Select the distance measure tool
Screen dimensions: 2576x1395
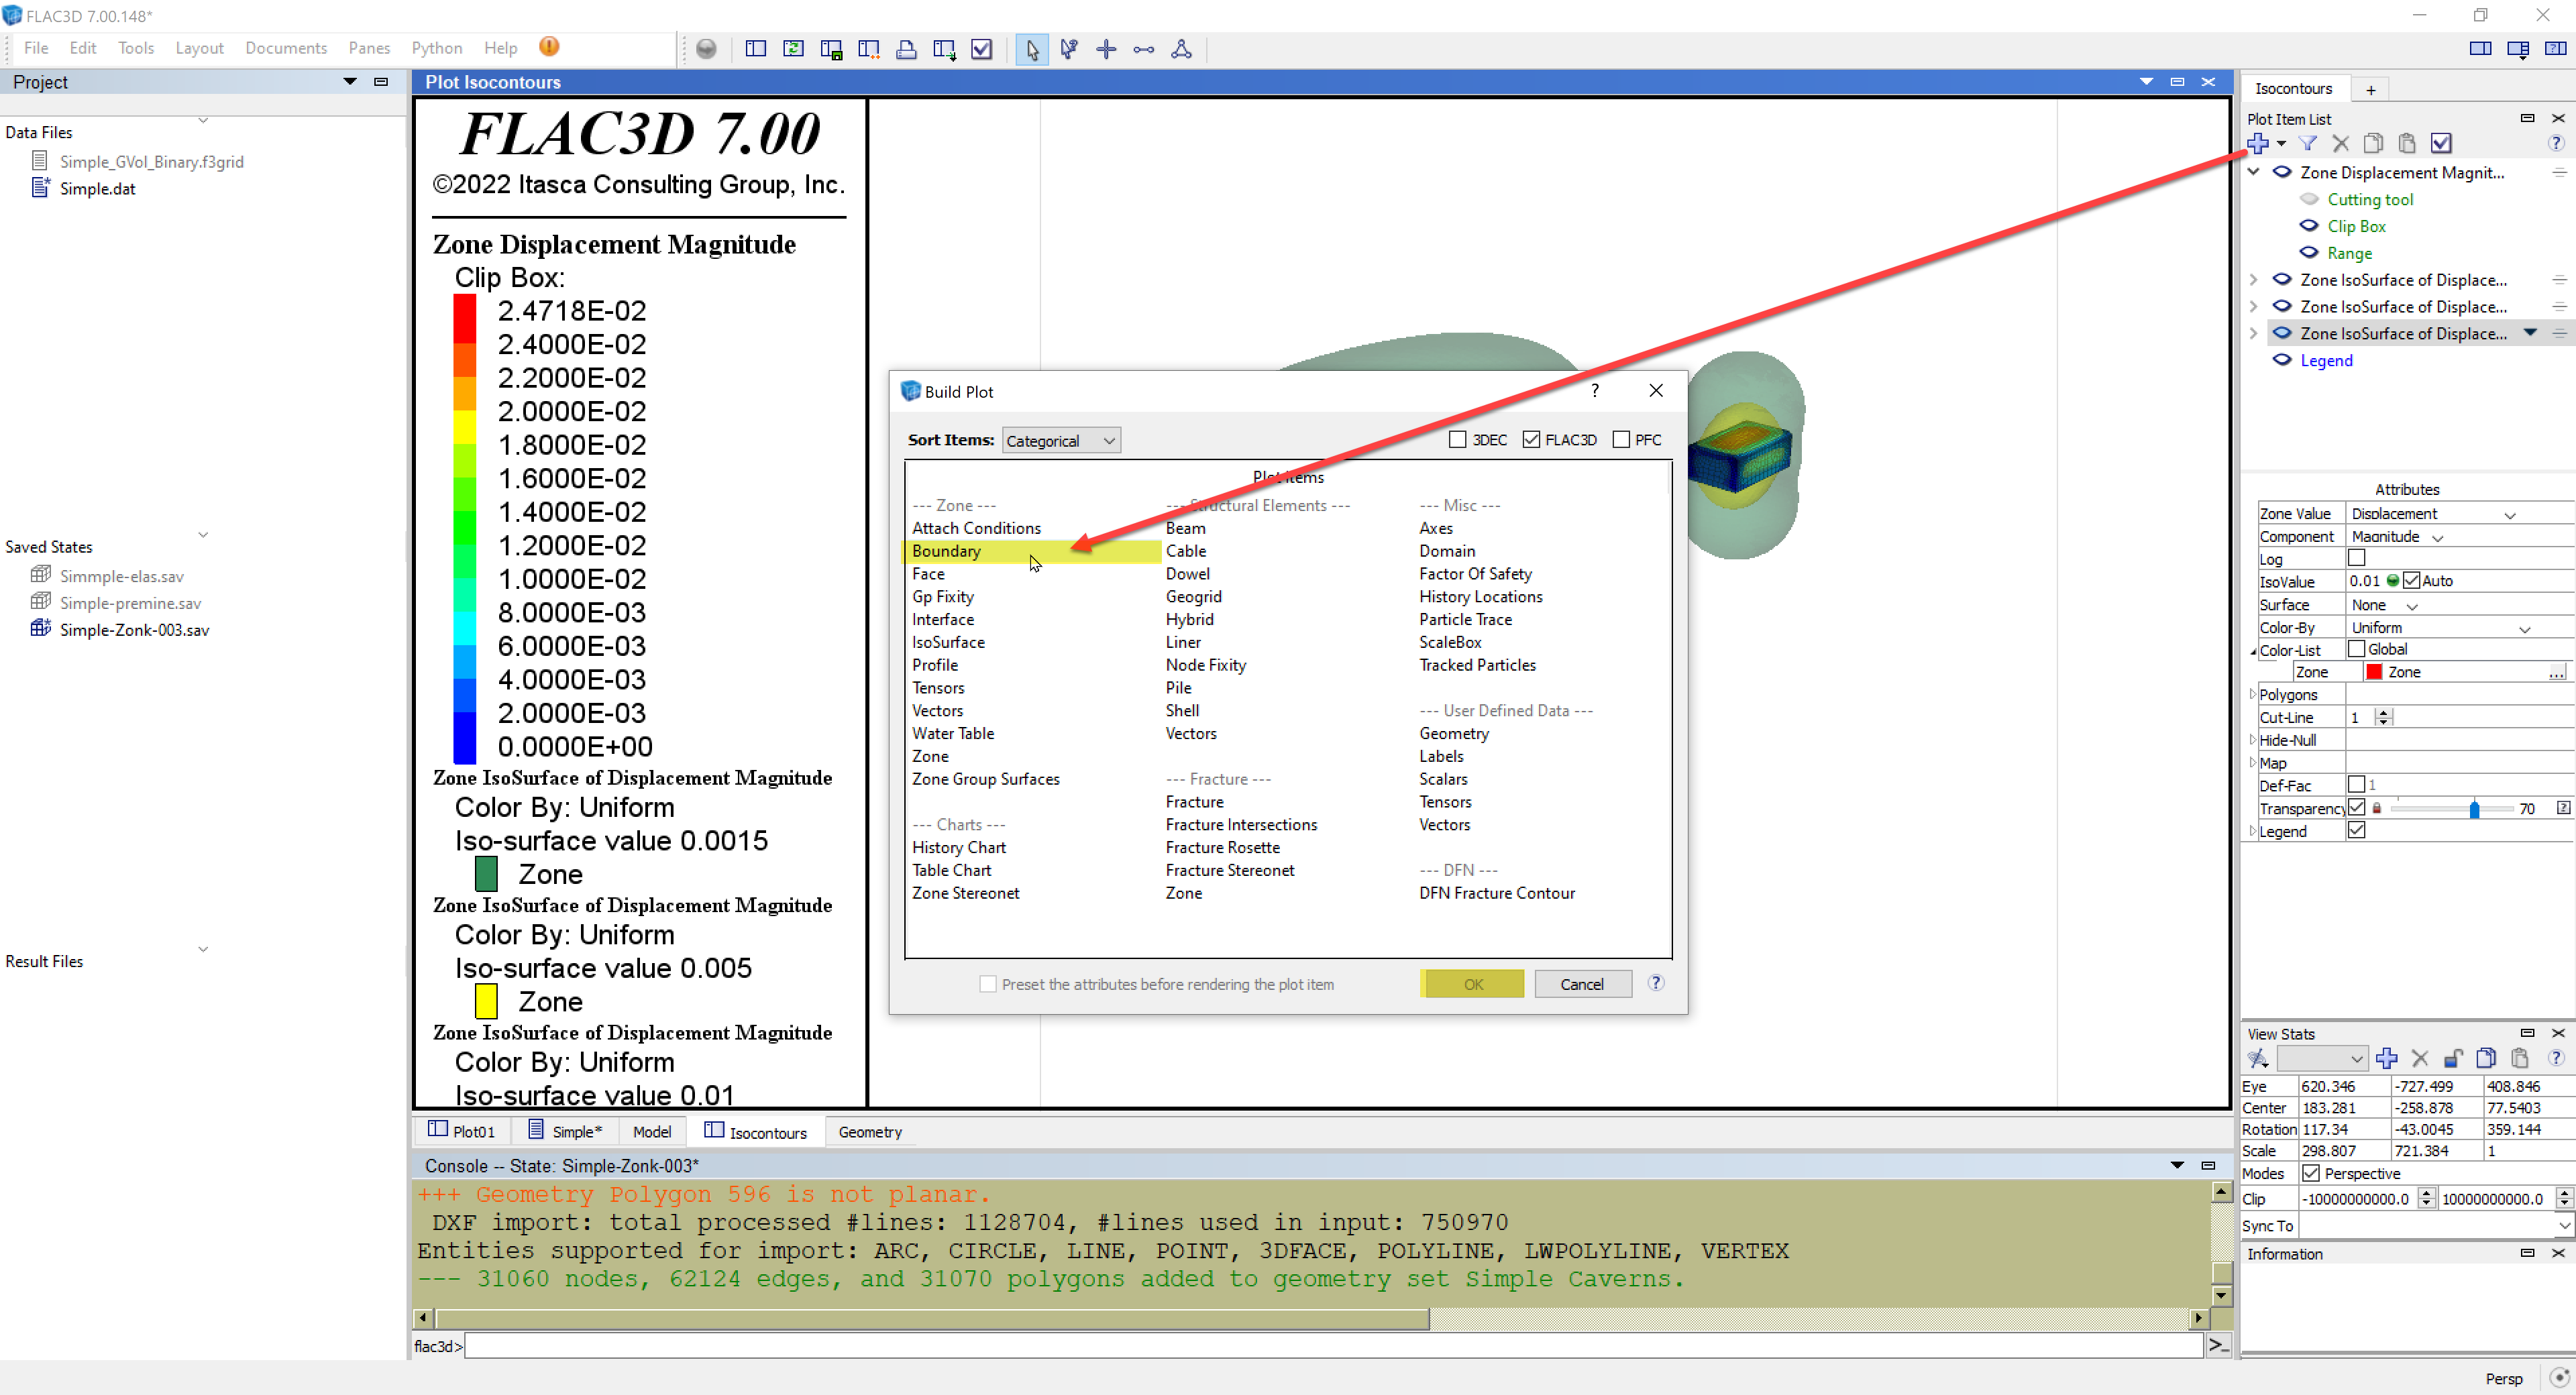pos(1144,49)
